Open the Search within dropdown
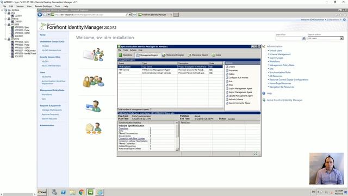The image size is (348, 196). 341,39
